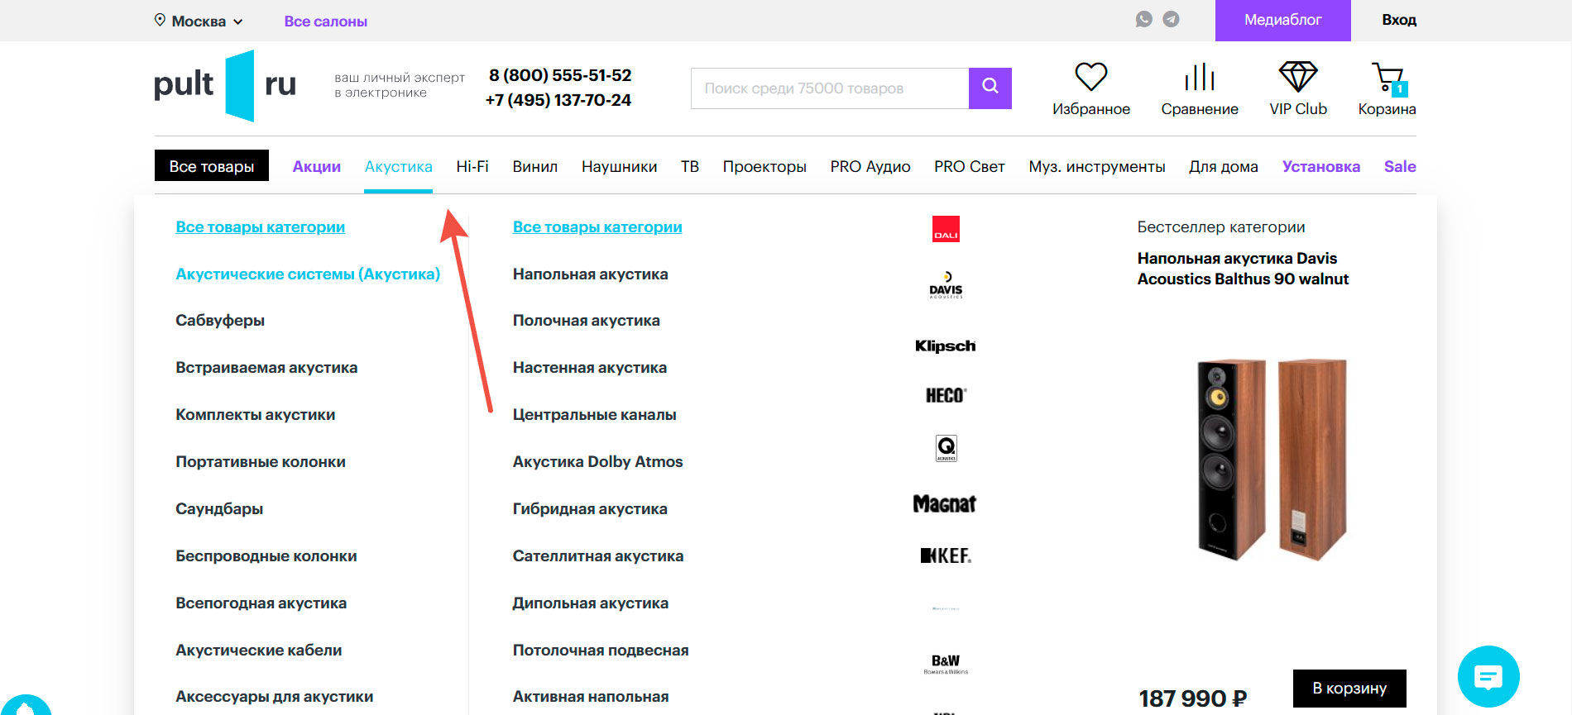Call the 8 (800) 555-51-52 number
This screenshot has width=1572, height=715.
(560, 75)
